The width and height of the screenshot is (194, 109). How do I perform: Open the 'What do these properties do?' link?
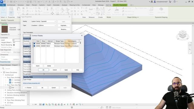point(32,83)
